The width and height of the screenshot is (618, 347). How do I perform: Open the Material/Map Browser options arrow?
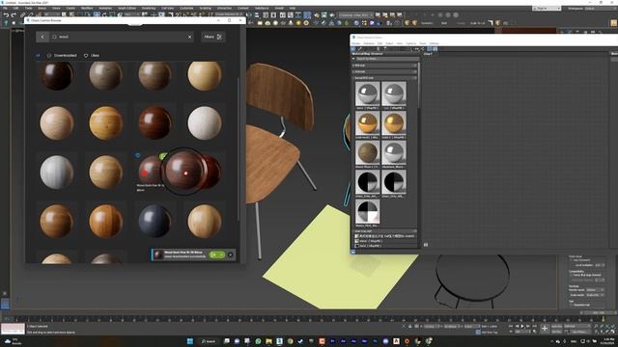353,59
